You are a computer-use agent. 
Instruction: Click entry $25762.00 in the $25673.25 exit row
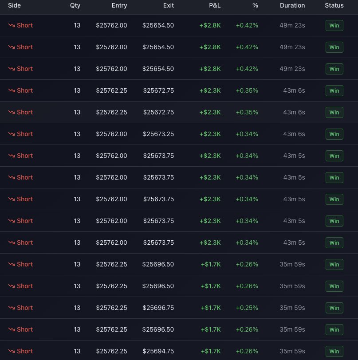(x=111, y=134)
